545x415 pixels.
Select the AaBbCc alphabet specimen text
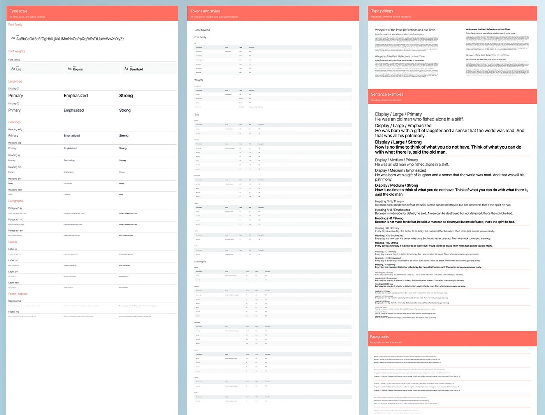click(71, 39)
